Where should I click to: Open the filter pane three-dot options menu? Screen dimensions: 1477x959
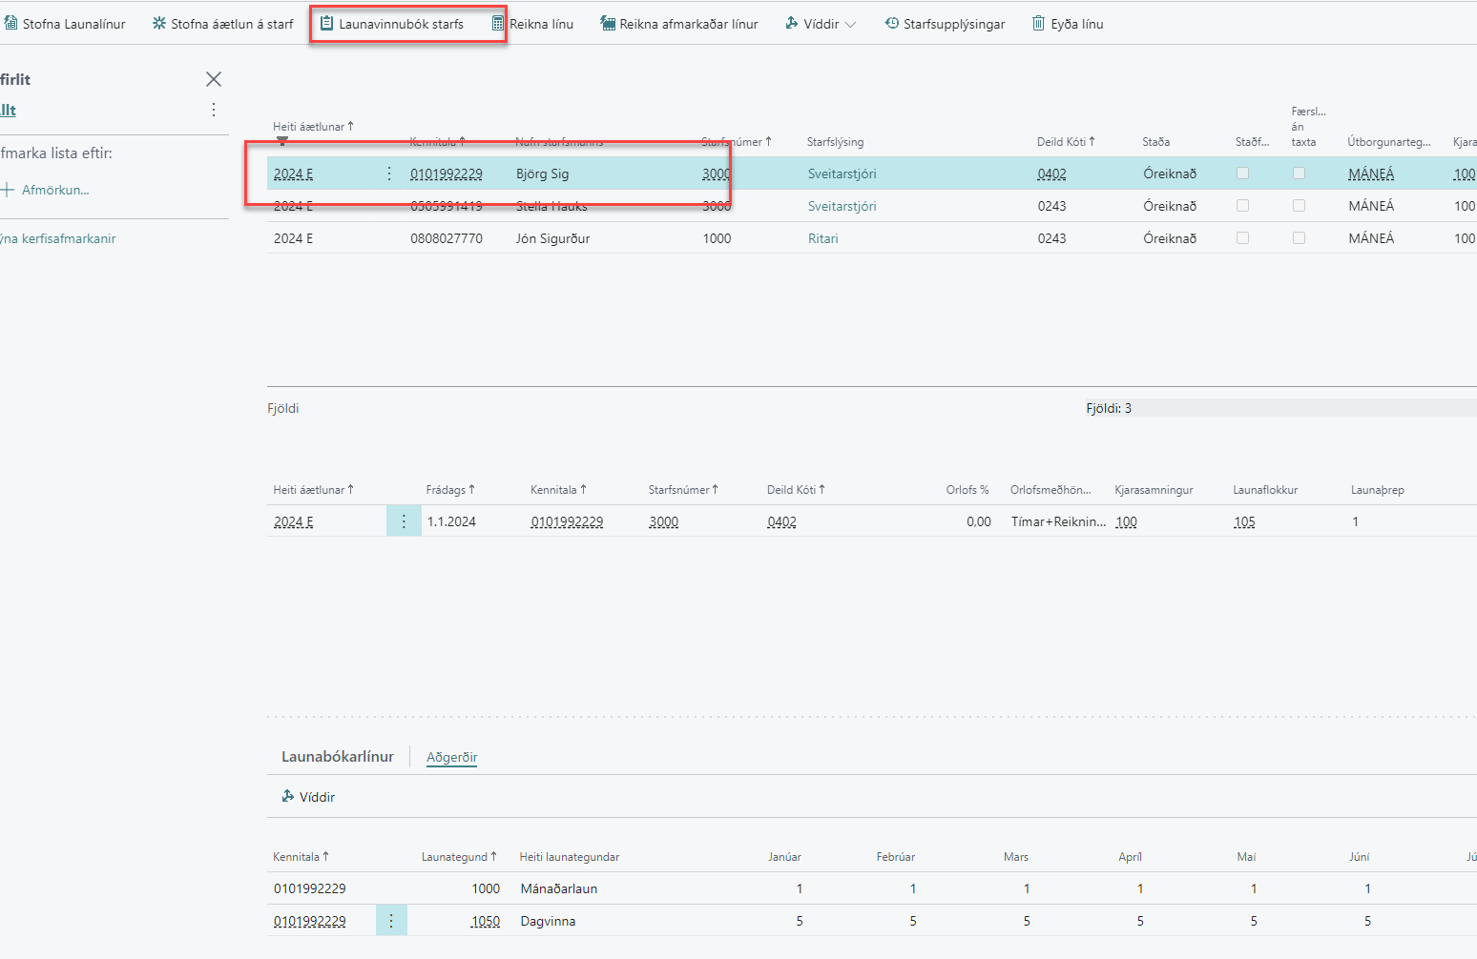(214, 111)
